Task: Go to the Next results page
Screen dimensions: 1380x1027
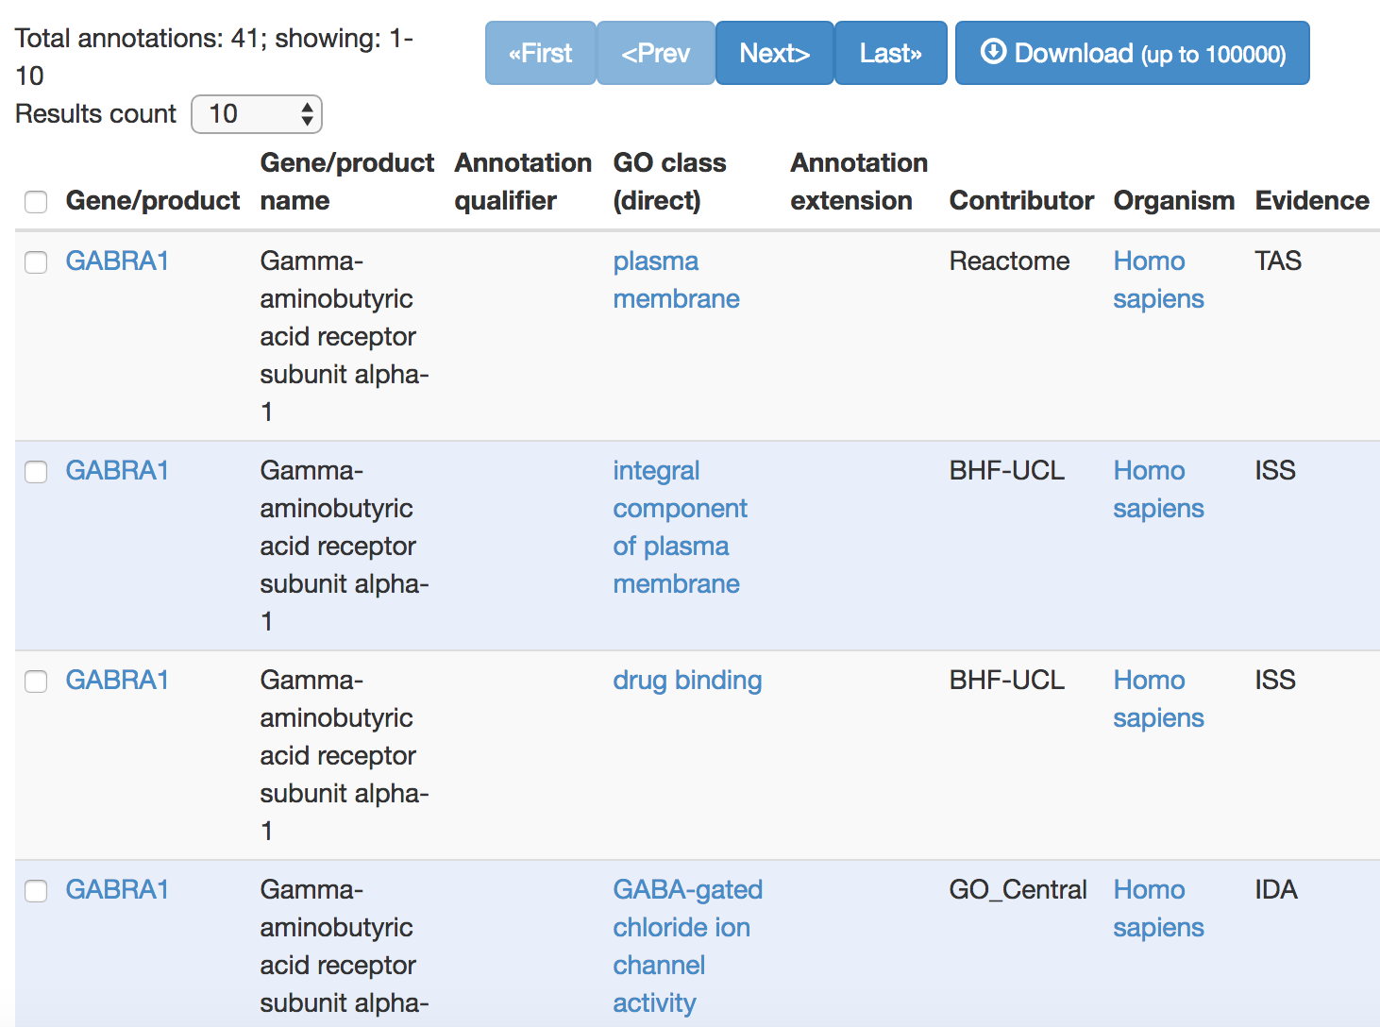Action: [774, 53]
